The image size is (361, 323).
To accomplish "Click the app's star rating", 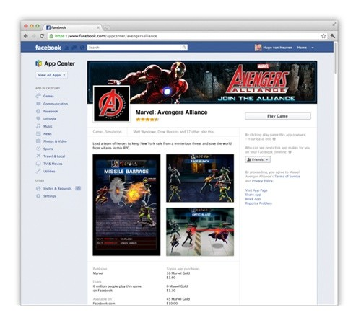I will click(147, 119).
